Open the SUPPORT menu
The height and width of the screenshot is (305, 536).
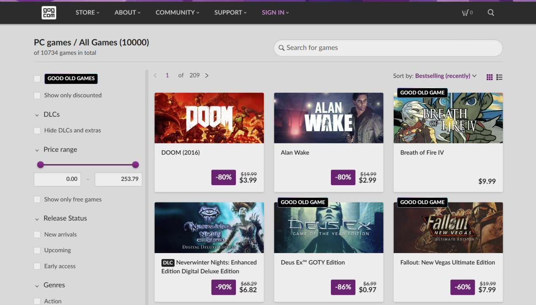point(230,13)
